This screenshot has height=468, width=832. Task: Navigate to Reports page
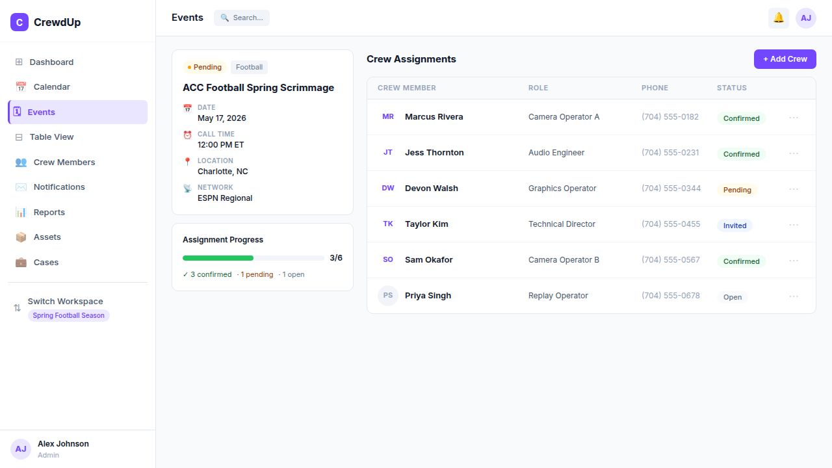coord(77,213)
